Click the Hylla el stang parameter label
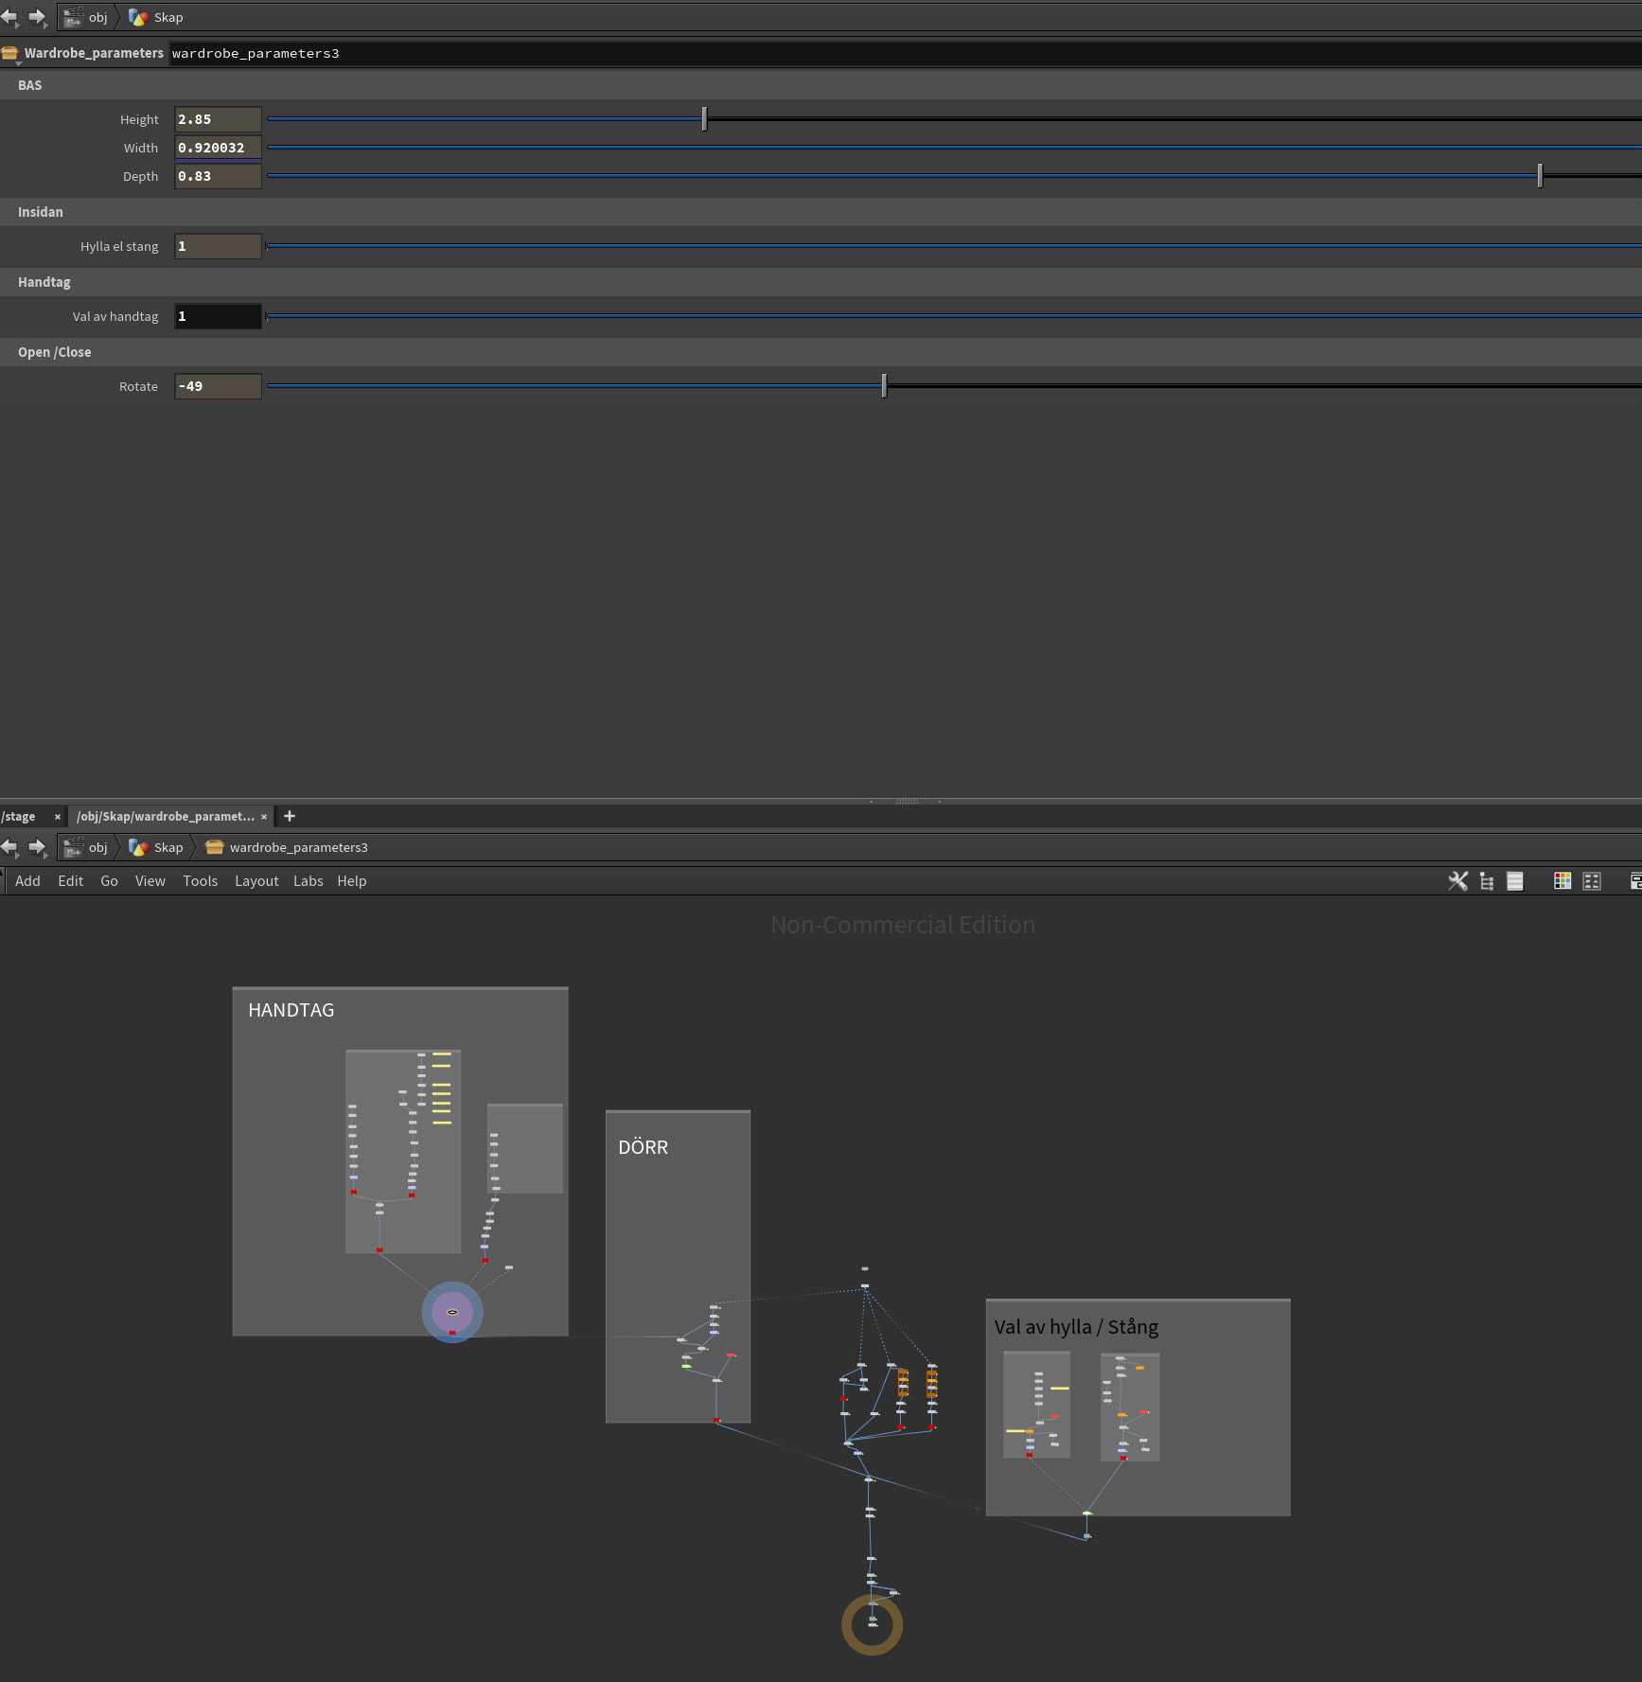The image size is (1642, 1682). pos(119,246)
